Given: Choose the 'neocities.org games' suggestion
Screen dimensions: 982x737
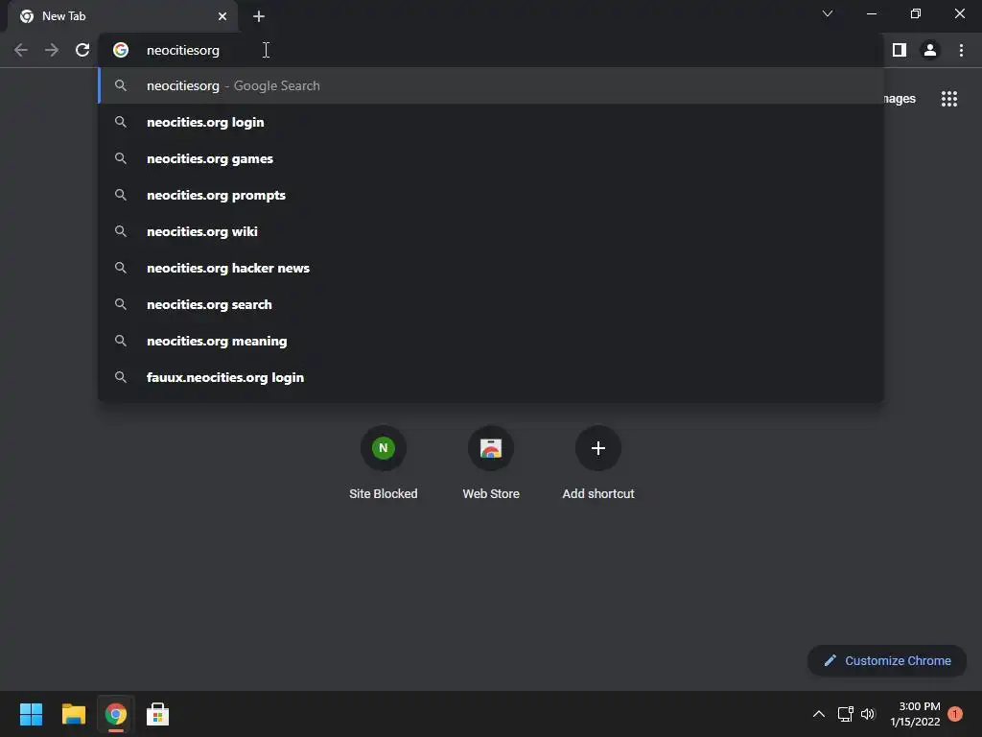Looking at the screenshot, I should [491, 158].
